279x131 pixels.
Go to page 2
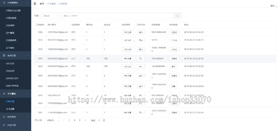(74, 120)
